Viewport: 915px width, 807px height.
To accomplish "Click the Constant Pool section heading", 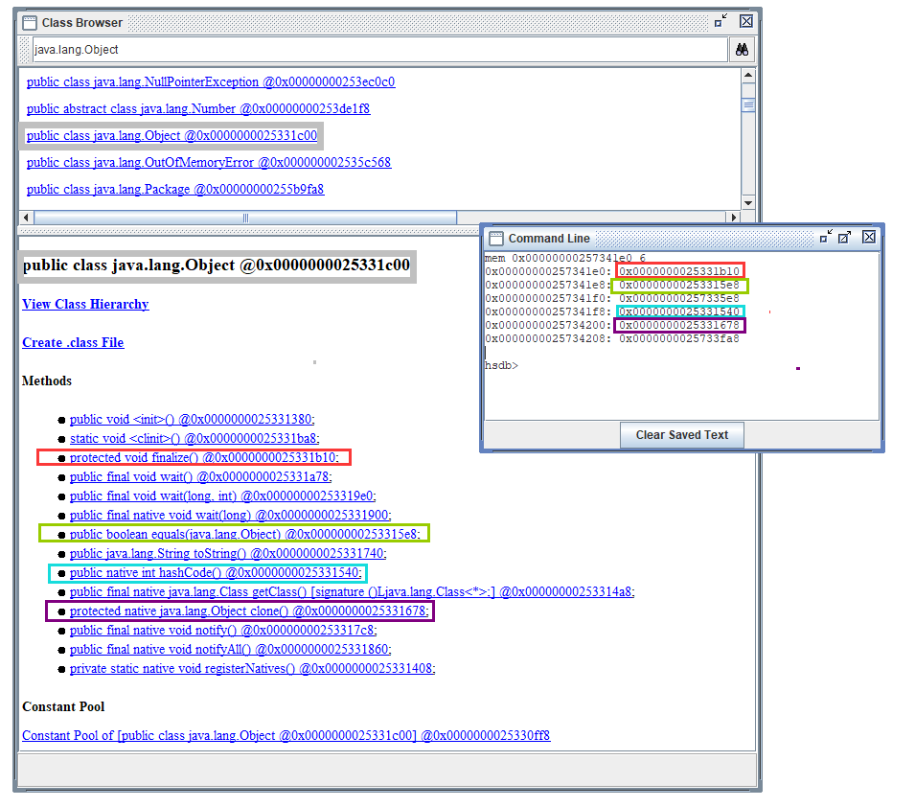I will (x=63, y=707).
